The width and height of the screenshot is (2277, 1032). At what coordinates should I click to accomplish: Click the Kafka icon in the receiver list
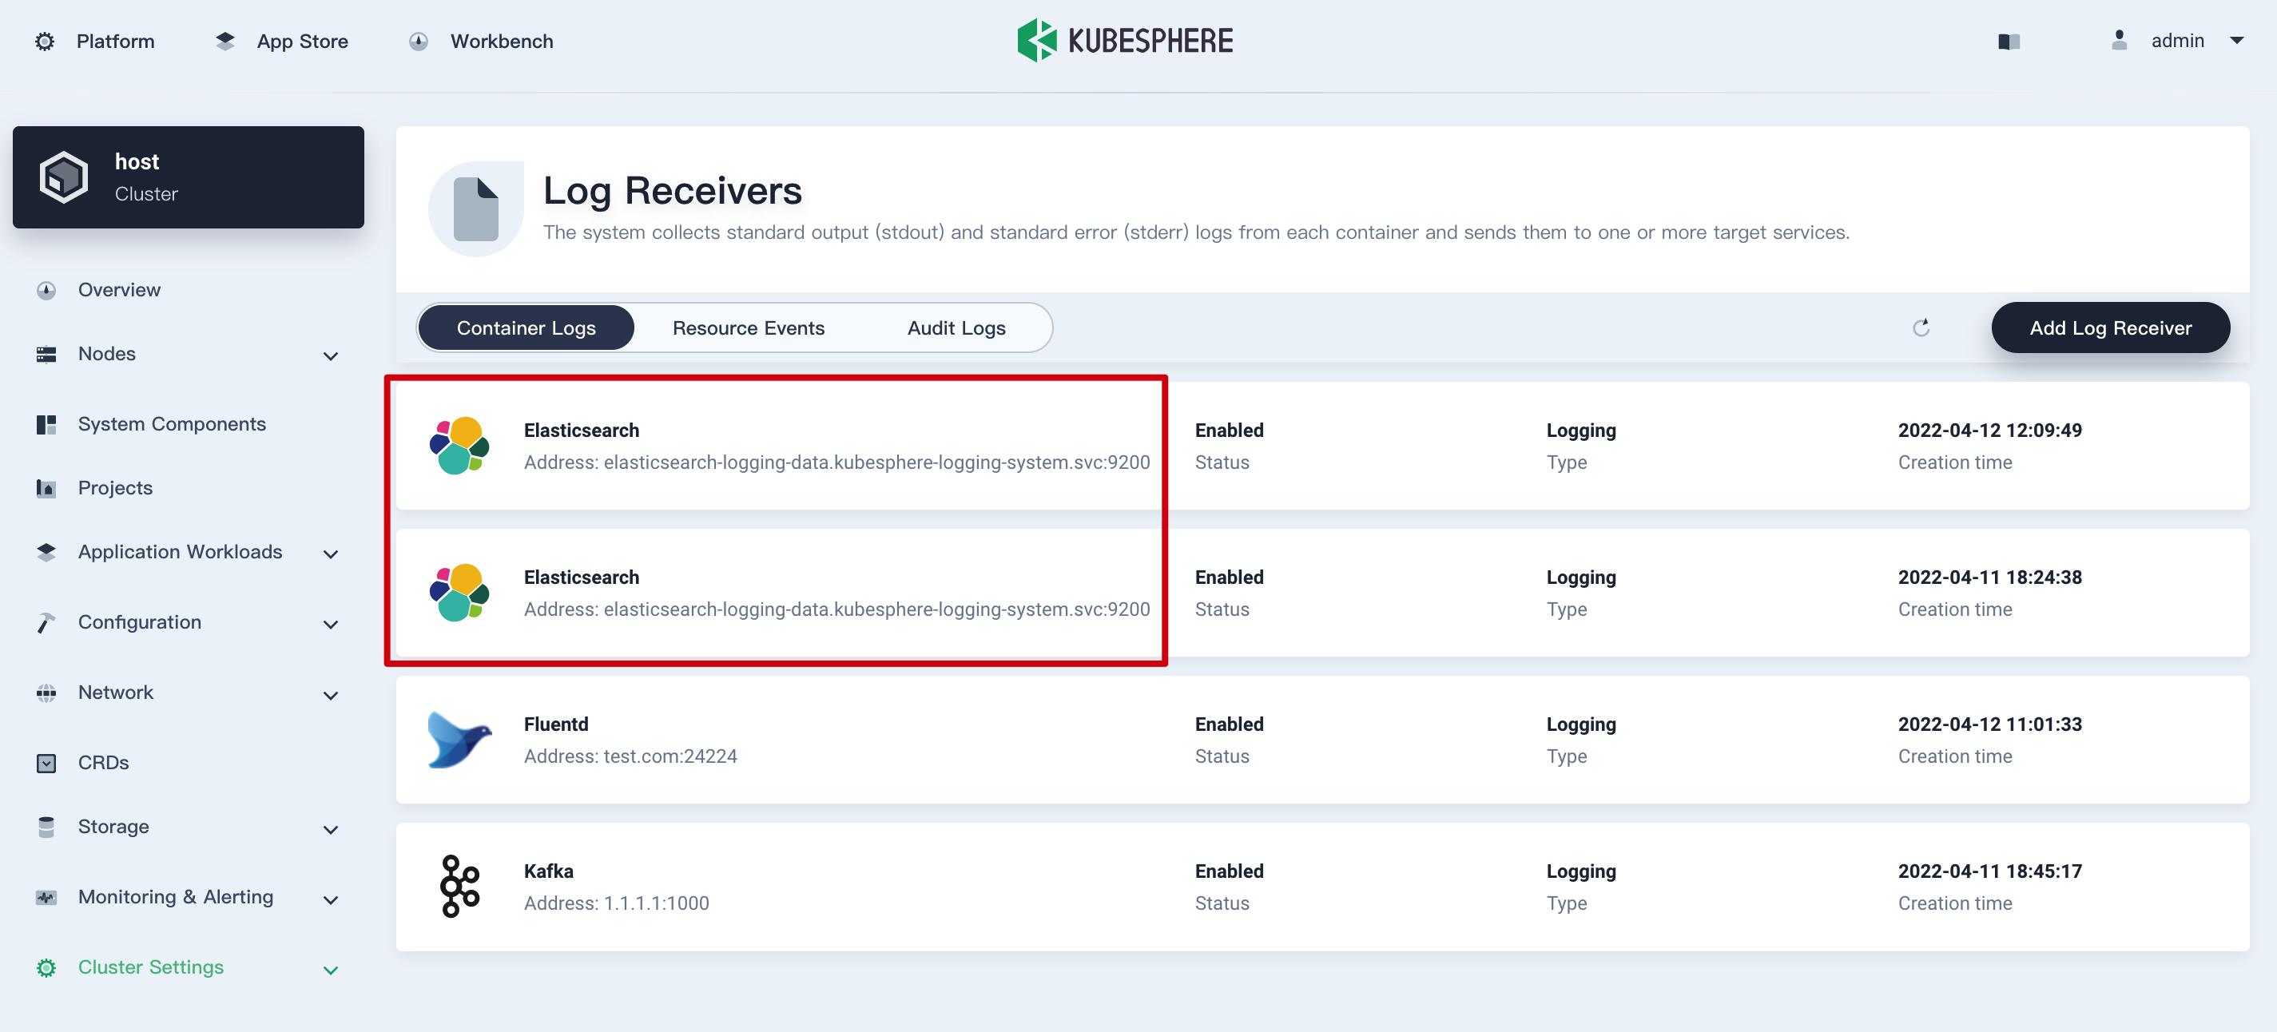(459, 886)
